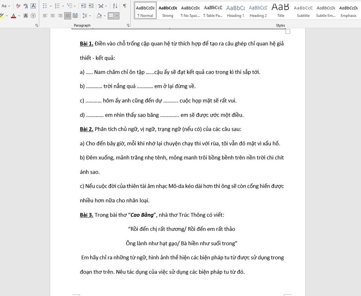361x296 pixels.
Task: Align text left
Action: pyautogui.click(x=45, y=16)
